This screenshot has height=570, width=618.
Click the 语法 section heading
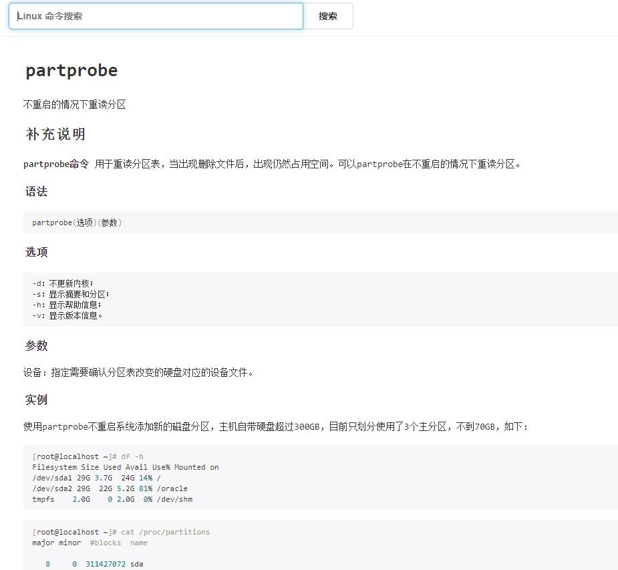[36, 192]
